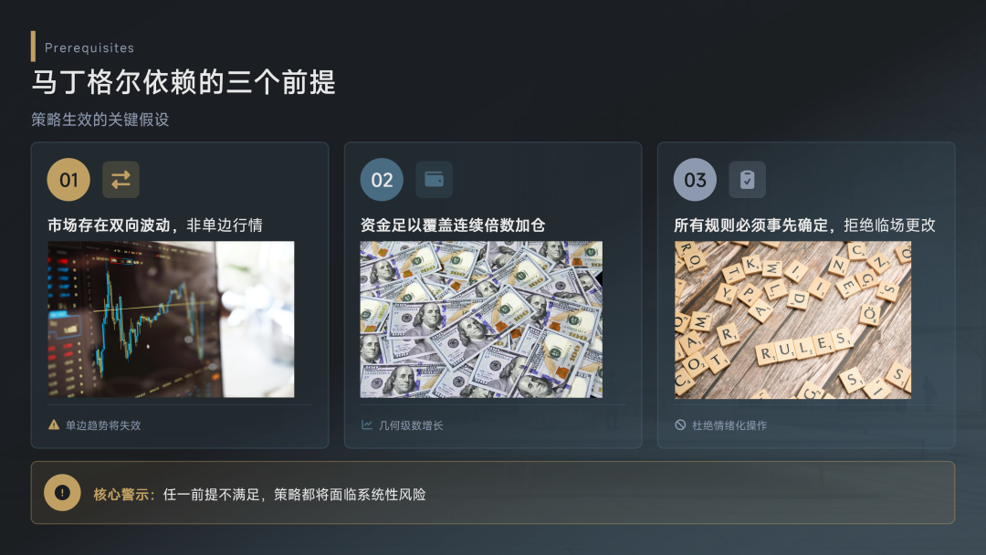This screenshot has width=986, height=555.
Task: Click the wallet icon in card 02
Action: coord(434,180)
